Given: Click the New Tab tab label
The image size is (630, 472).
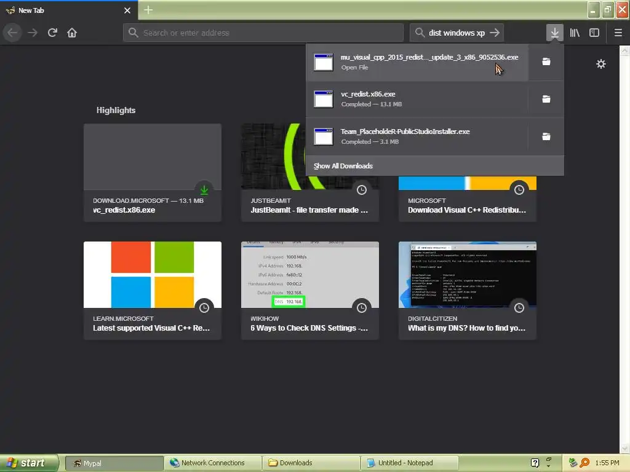Looking at the screenshot, I should 31,10.
